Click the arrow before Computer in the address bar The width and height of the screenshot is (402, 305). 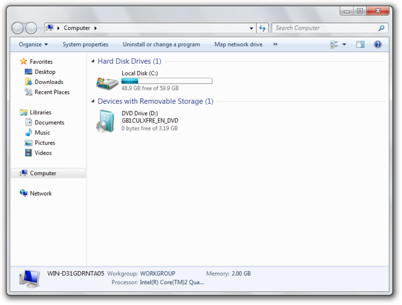[x=59, y=28]
